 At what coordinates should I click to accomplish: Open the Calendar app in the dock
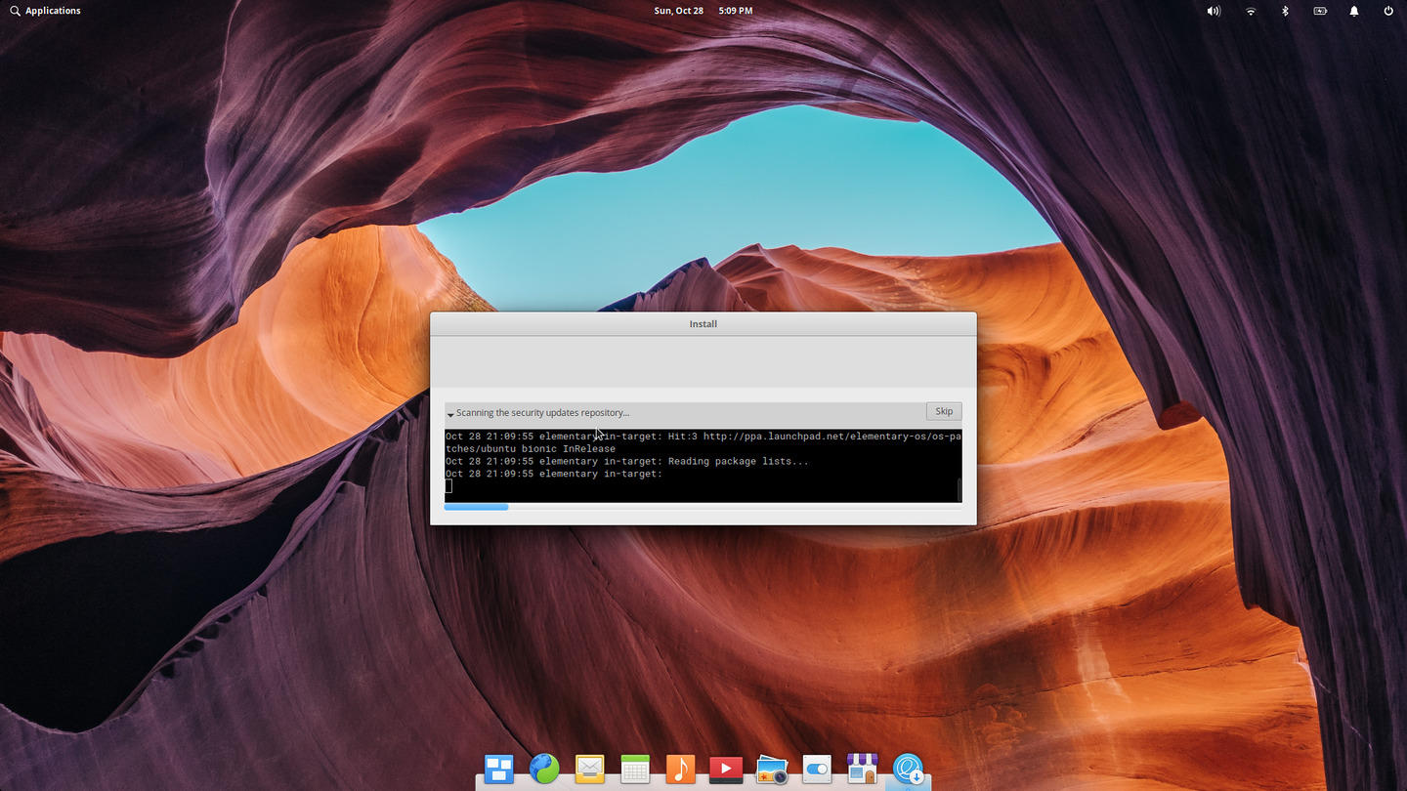(x=635, y=770)
